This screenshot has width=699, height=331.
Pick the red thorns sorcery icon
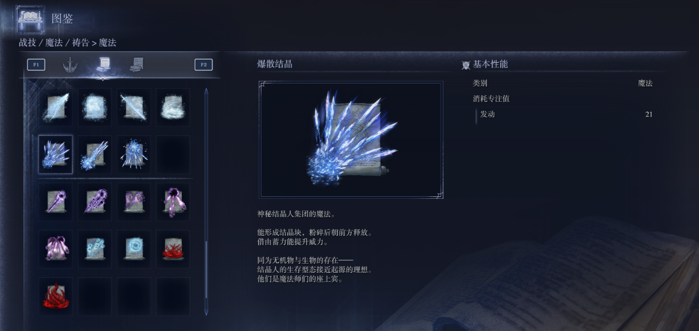[173, 249]
